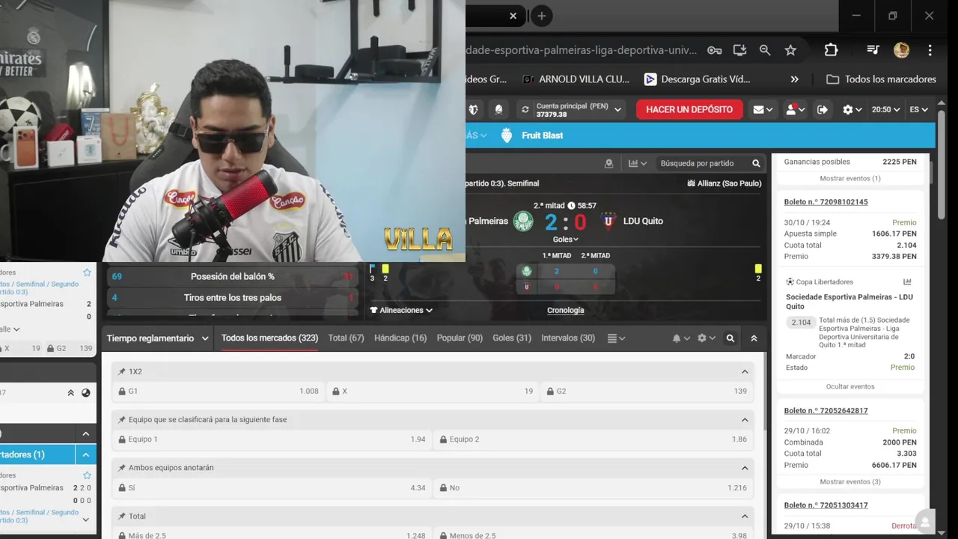Collapse the Total market section
This screenshot has height=539, width=958.
coord(745,517)
